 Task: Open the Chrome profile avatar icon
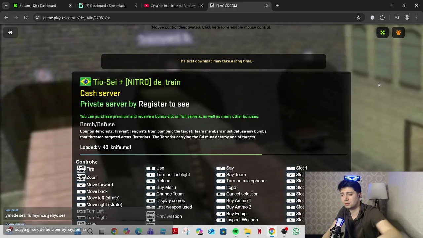pos(407,18)
